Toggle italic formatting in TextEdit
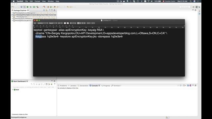Image resolution: width=212 pixels, height=119 pixels. (73, 23)
